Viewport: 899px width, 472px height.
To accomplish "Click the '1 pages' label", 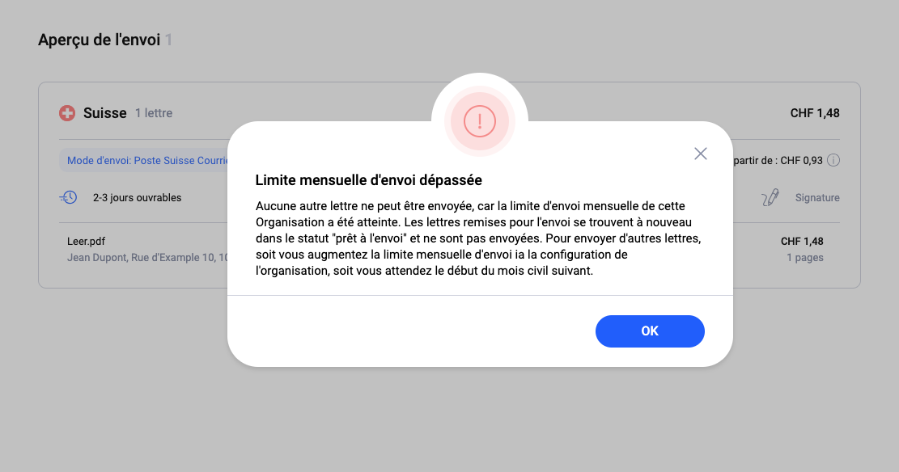I will pos(805,258).
